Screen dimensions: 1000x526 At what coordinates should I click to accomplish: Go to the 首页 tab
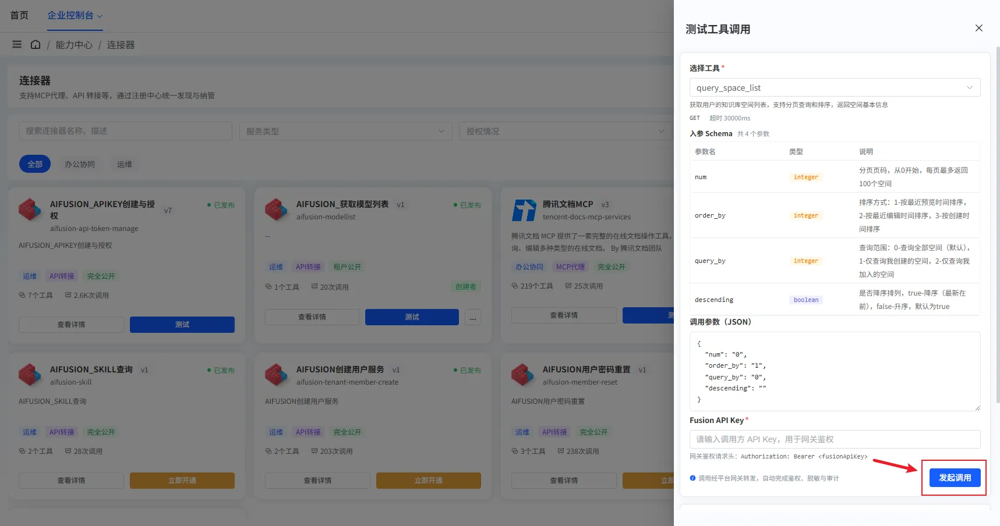pos(19,15)
